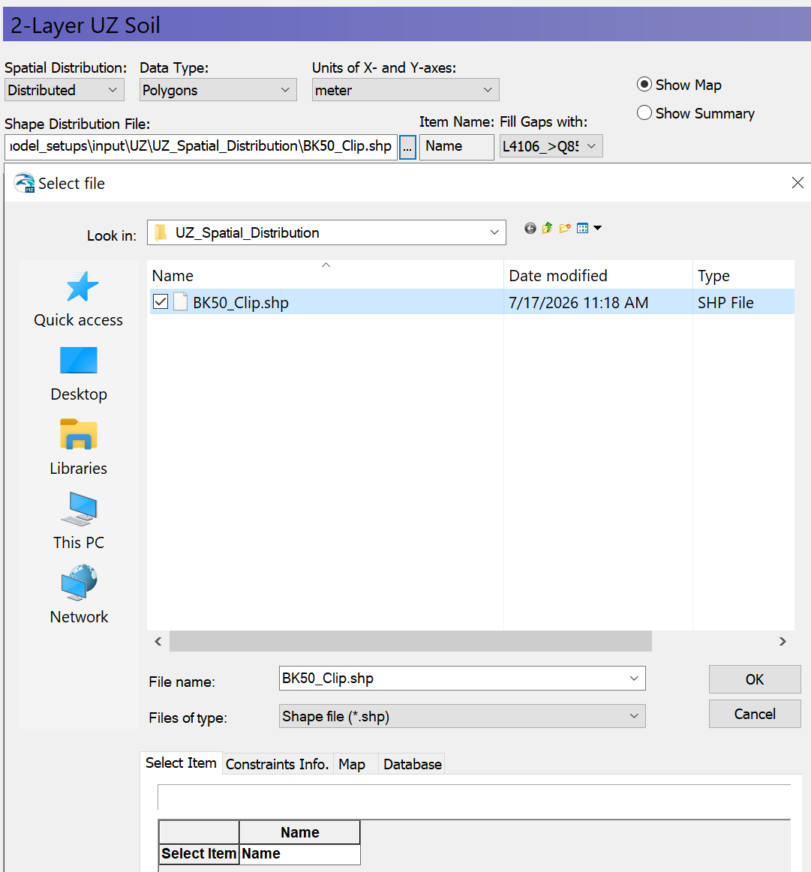
Task: Expand the Files of type dropdown
Action: [x=462, y=716]
